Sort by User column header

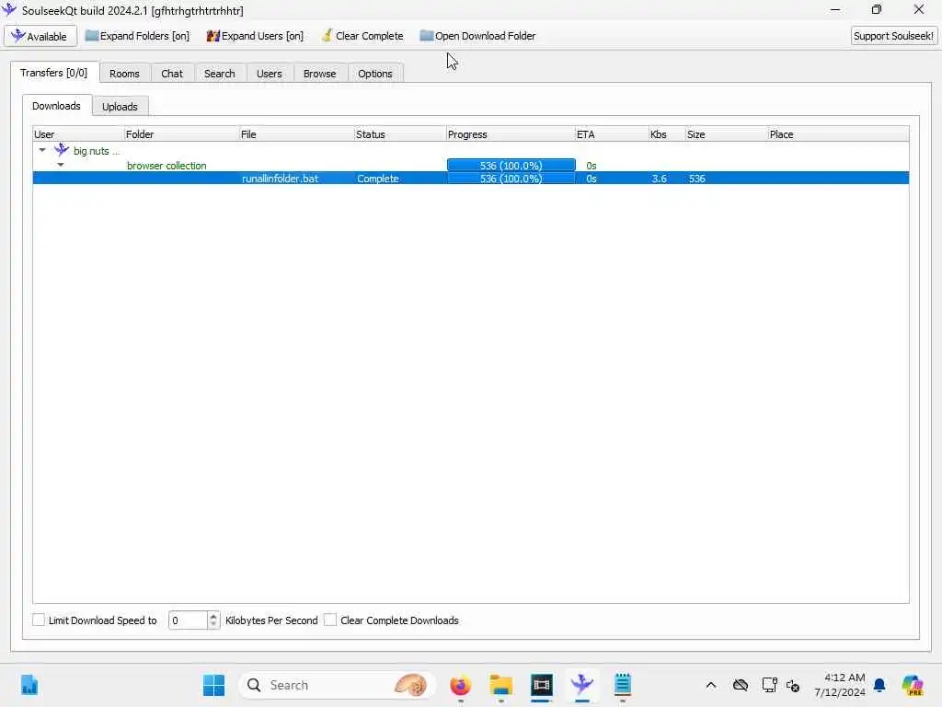(78, 134)
